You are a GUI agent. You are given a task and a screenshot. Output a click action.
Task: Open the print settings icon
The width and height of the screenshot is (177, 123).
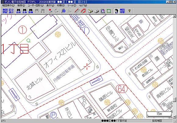click(91, 11)
